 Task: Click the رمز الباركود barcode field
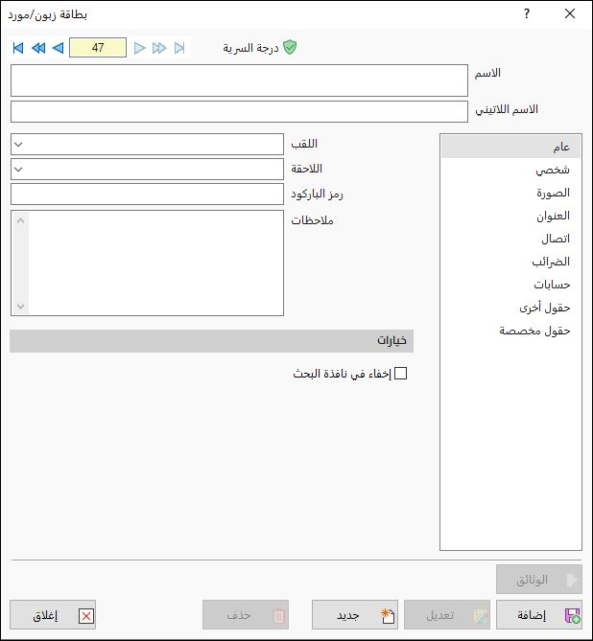(x=147, y=194)
